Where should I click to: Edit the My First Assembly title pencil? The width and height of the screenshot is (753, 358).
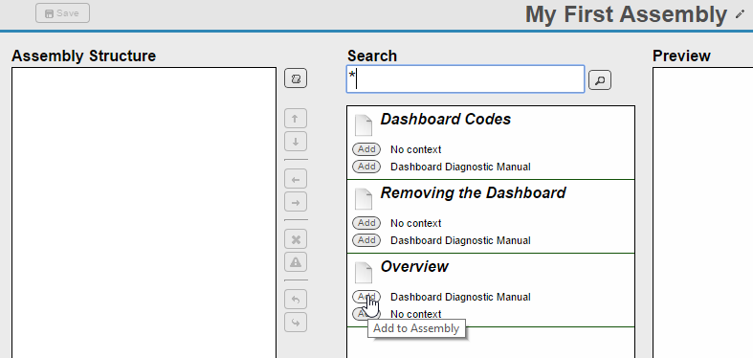[740, 14]
